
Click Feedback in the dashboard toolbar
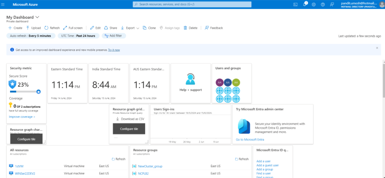tap(214, 28)
